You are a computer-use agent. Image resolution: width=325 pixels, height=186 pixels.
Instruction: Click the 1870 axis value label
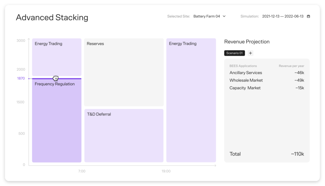21,79
